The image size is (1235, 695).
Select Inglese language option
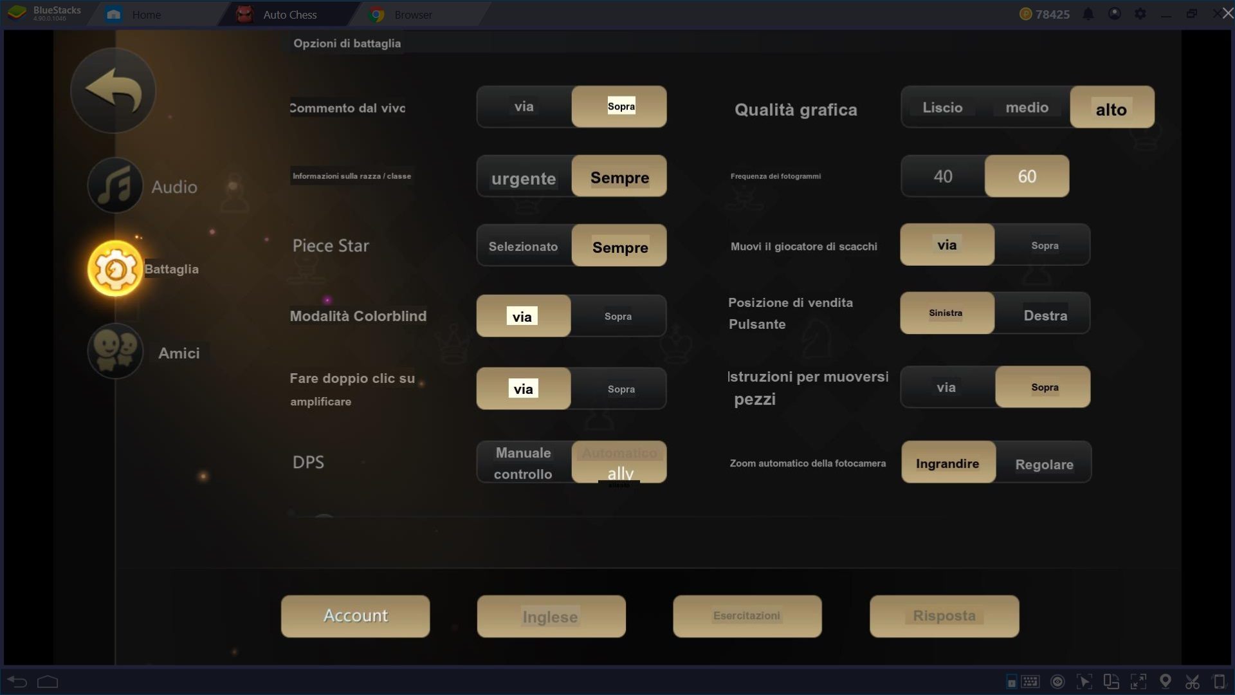(x=551, y=615)
